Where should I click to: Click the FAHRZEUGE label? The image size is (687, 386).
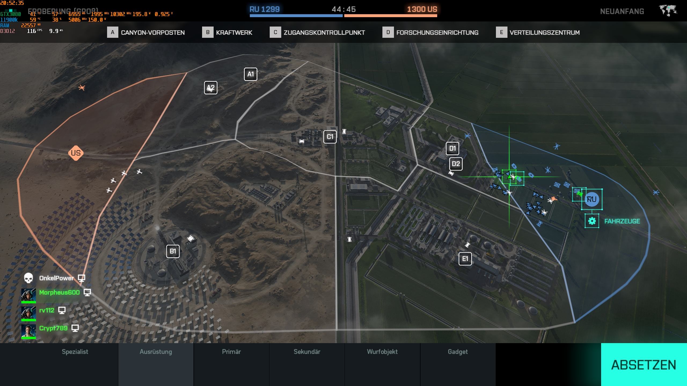622,221
